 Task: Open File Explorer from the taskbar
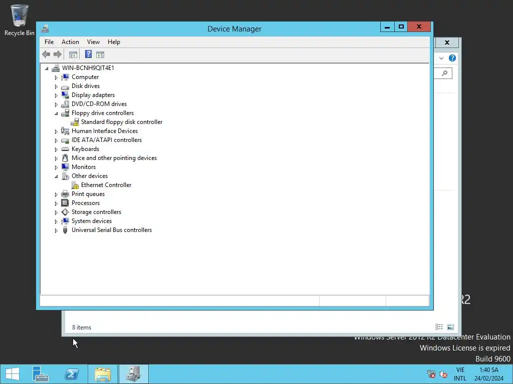[x=103, y=374]
